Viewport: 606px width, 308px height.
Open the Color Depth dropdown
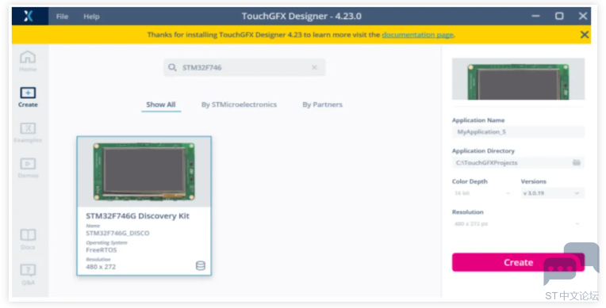point(483,193)
